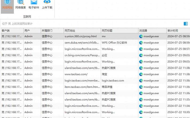190x118 pixels.
Task: Select the login.taobao.com/membe... address cell
Action: point(82,80)
